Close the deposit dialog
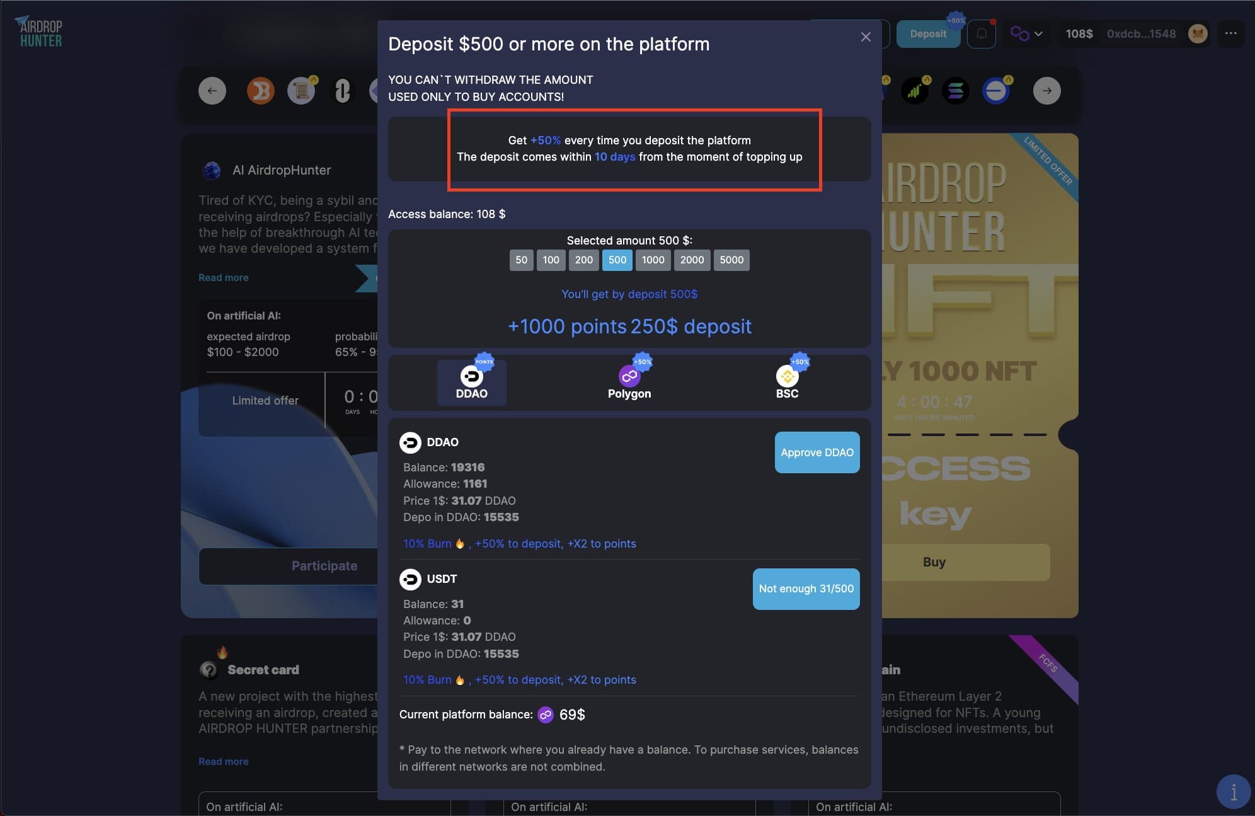 point(866,37)
